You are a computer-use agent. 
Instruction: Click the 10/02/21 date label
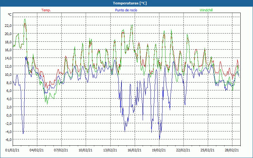85,150
